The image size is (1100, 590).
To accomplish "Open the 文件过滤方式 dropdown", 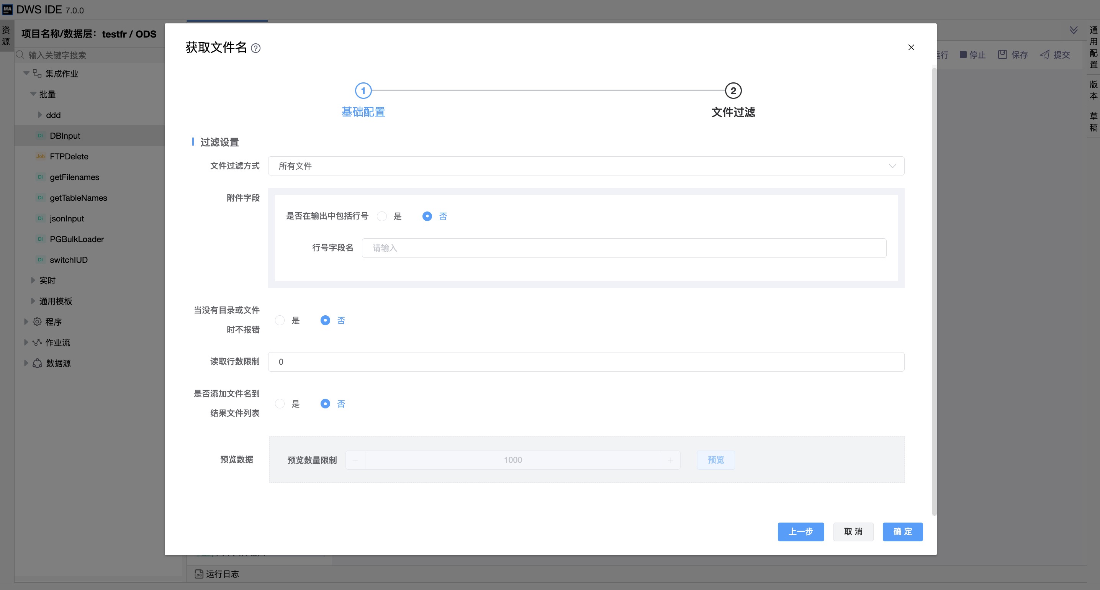I will [586, 166].
